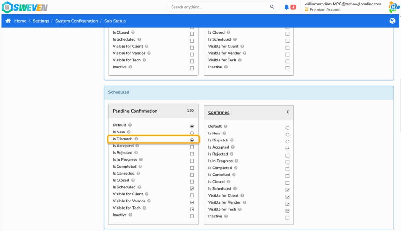Screen dimensions: 401x231
Task: Click help icon beside Is Accepted in Confirmed
Action: coord(233,147)
